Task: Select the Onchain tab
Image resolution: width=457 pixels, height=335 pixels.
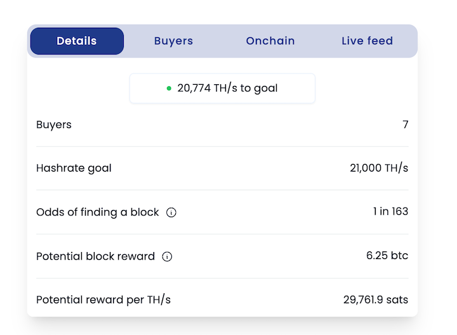Action: click(x=270, y=41)
